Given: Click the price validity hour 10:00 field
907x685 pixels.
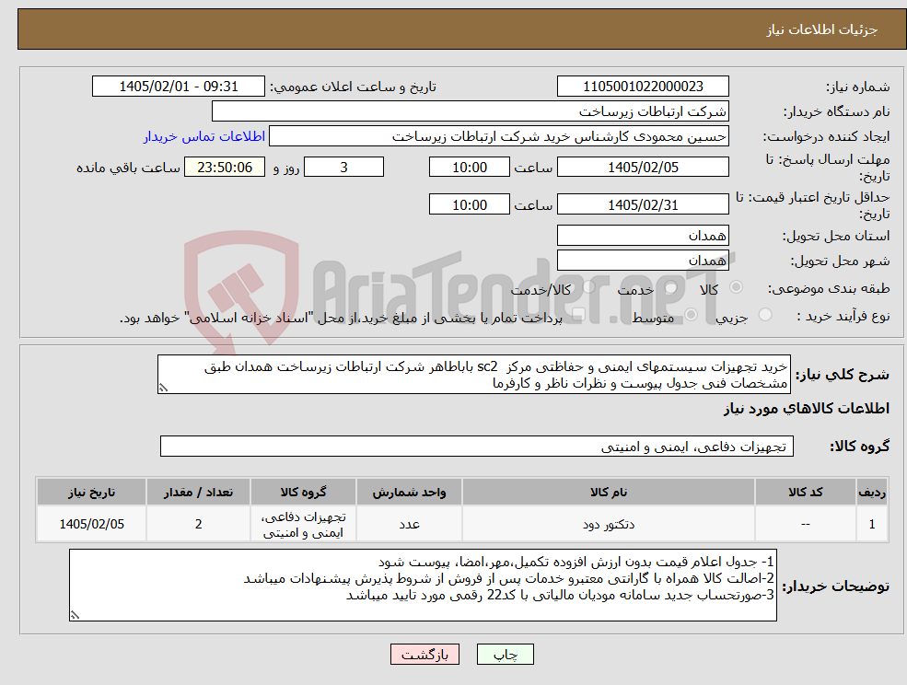Looking at the screenshot, I should click(469, 204).
